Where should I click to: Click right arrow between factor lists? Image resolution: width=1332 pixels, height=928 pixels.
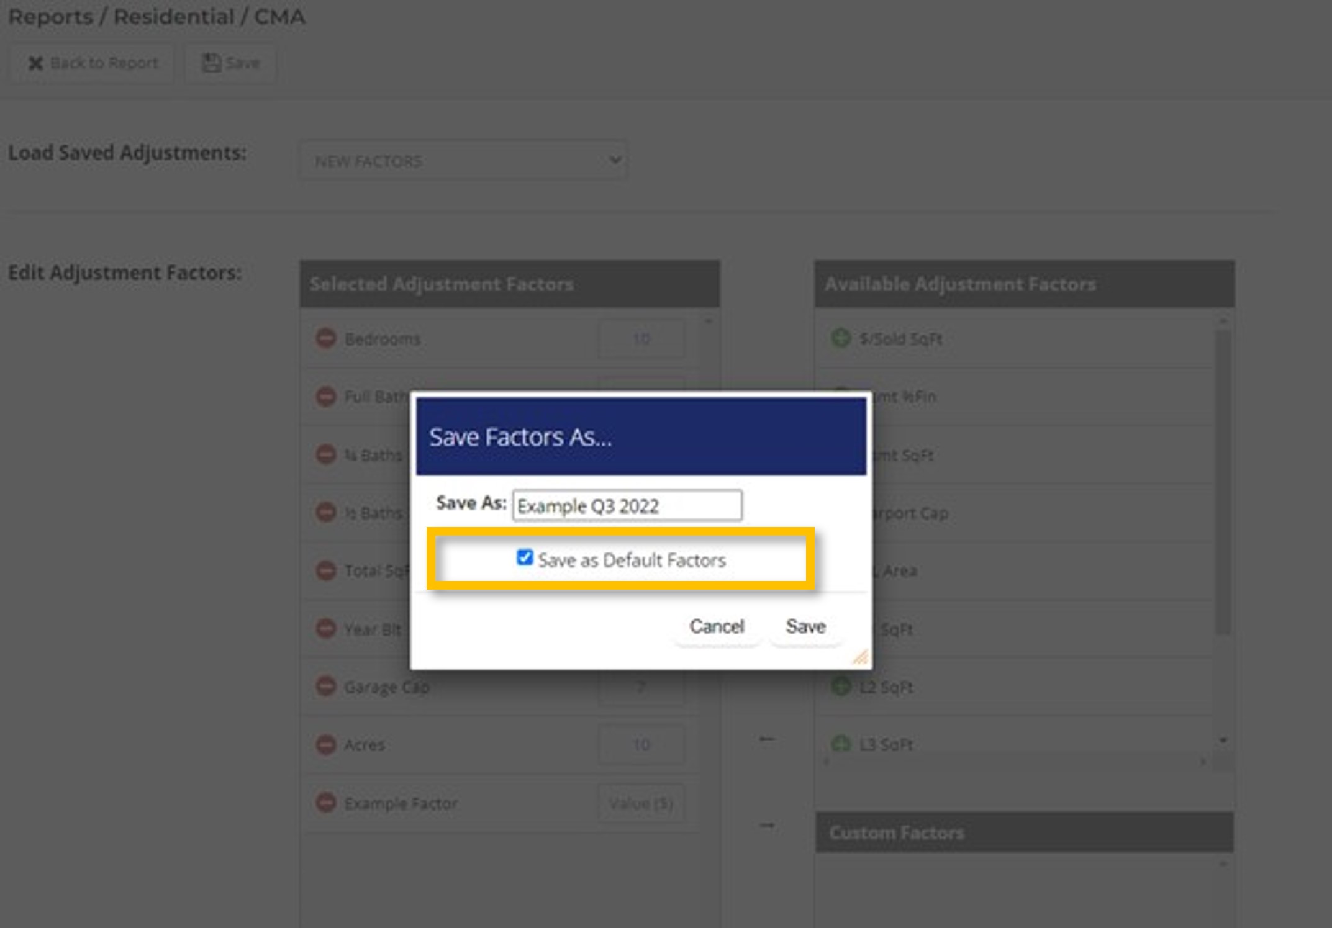click(x=767, y=826)
